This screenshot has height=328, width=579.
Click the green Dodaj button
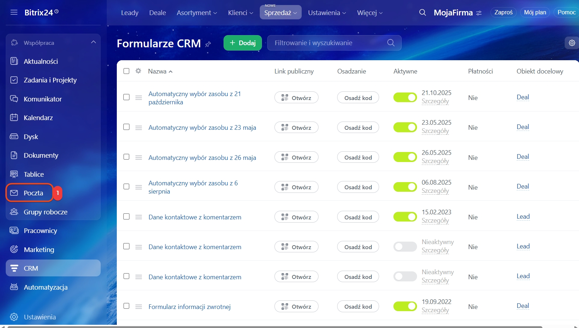click(243, 43)
